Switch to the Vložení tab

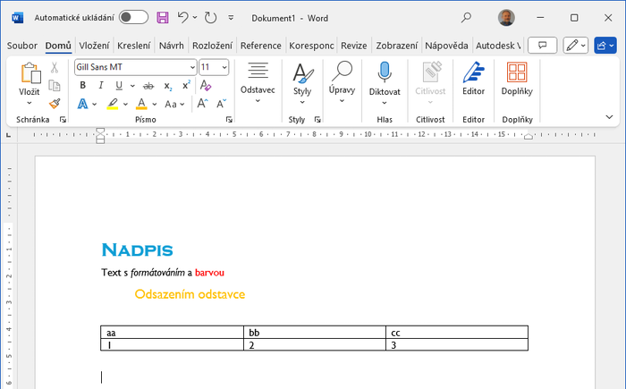click(94, 45)
